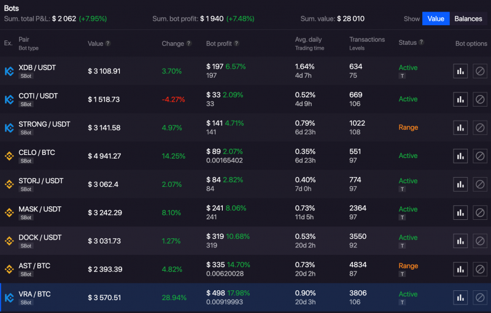Click the Range status of STRONG / USDT
Image resolution: width=491 pixels, height=313 pixels.
click(x=408, y=127)
